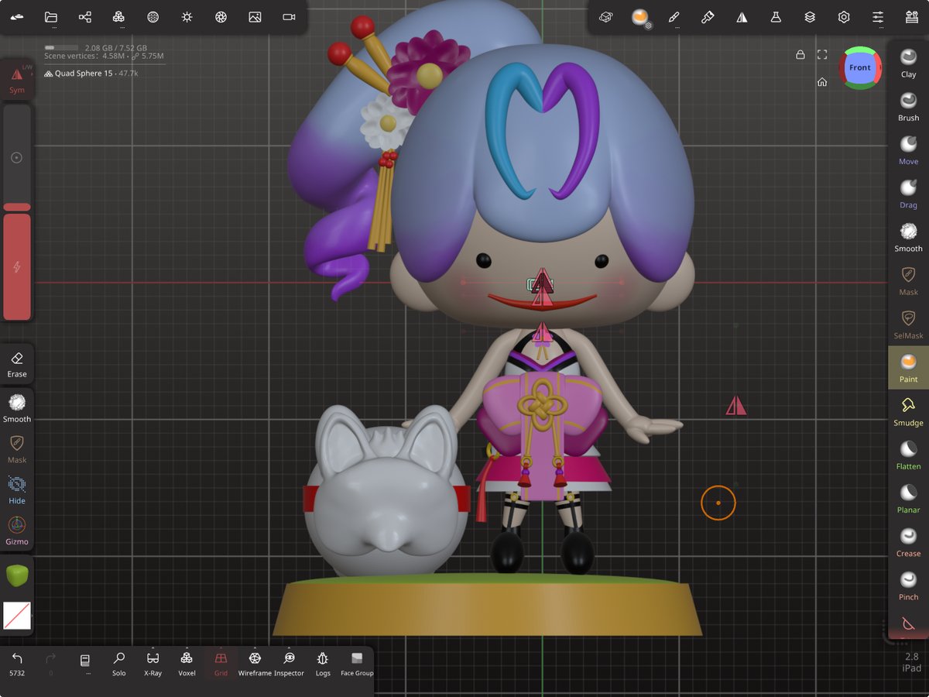Open the Settings gear menu
This screenshot has height=697, width=929.
coord(844,17)
